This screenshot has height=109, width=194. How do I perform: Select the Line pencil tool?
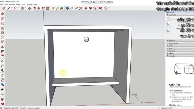pos(9,8)
